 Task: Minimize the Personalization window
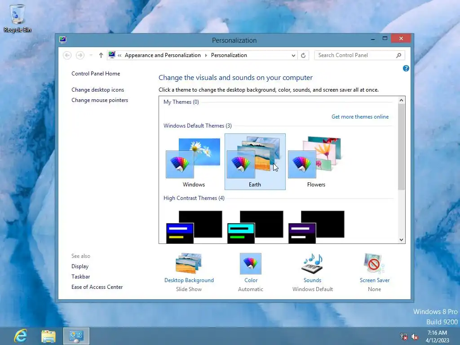coord(372,39)
